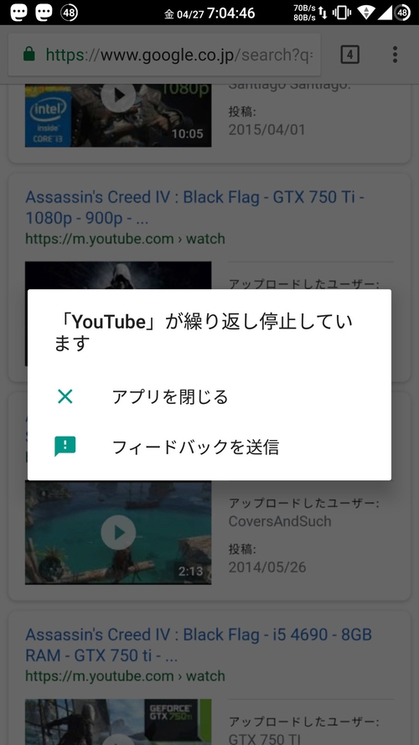Tap the m.youtube.com watch URL under 1080p - 900p result

pos(125,239)
